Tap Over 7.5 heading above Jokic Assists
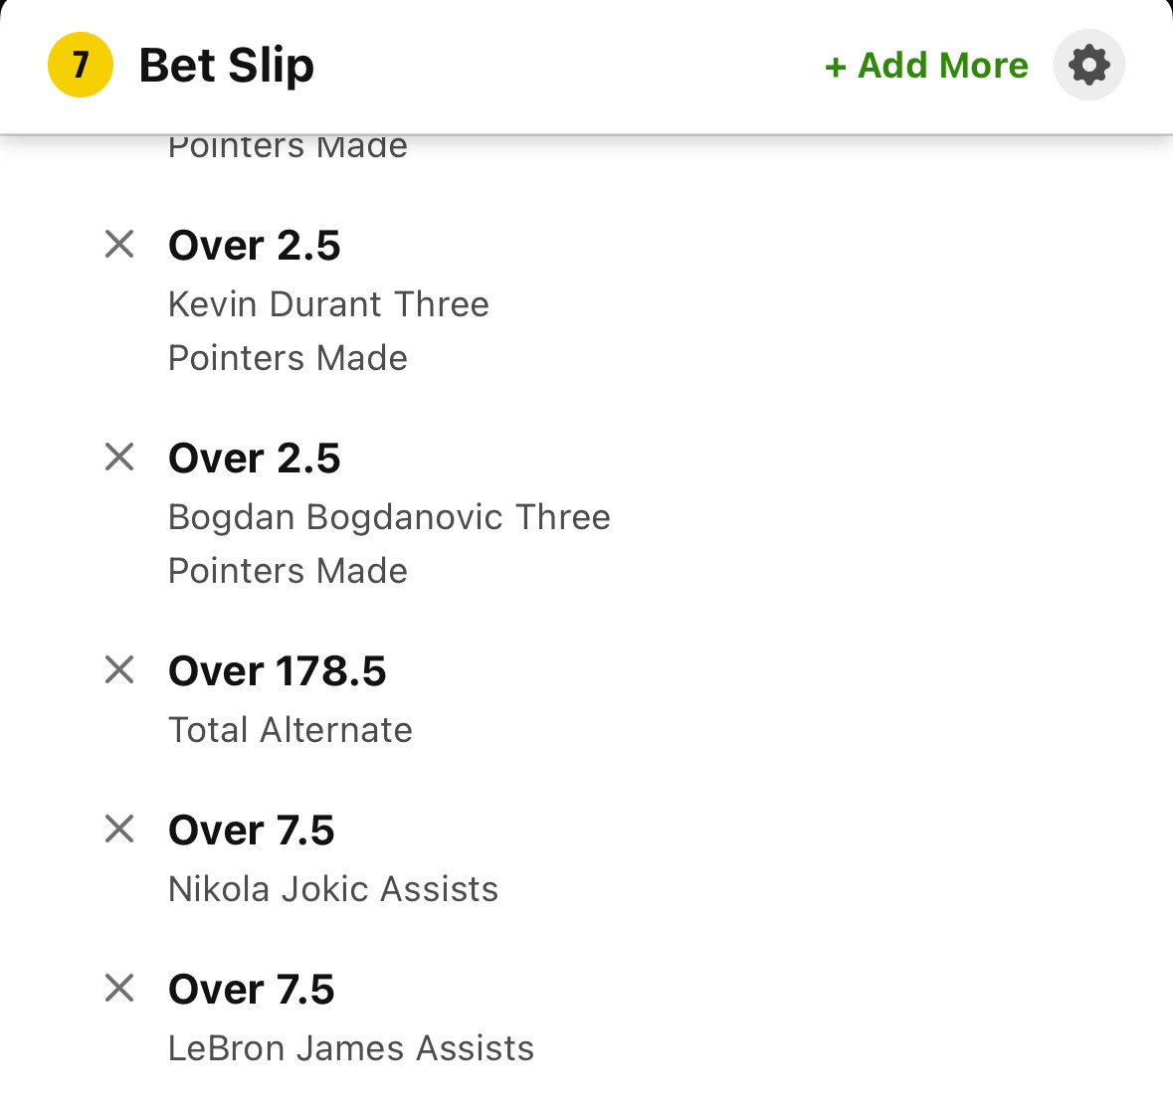 (252, 831)
